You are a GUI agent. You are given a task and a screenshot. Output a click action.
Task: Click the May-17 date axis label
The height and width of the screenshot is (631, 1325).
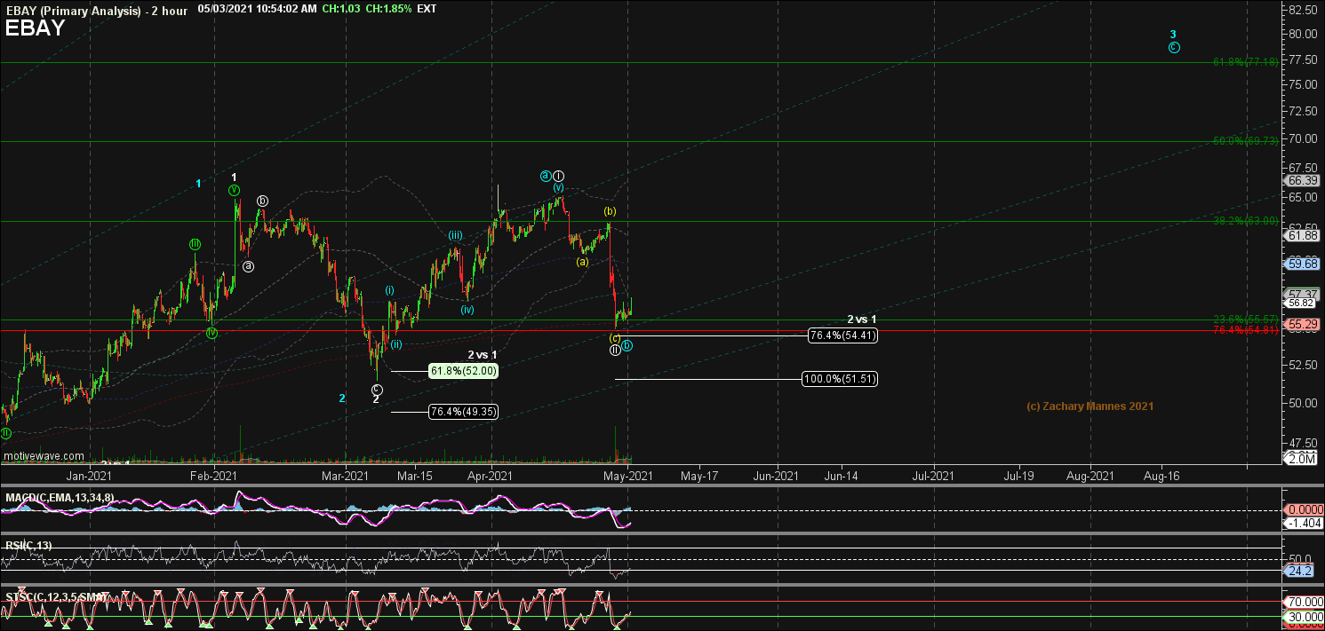click(x=699, y=476)
